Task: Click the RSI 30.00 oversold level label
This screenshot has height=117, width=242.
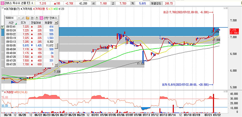Action: pos(5,106)
